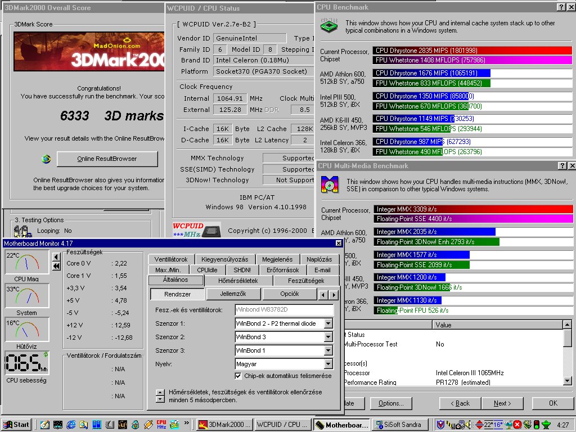The height and width of the screenshot is (432, 576).
Task: Click the yellow-black striped tray icon
Action: pos(451,425)
